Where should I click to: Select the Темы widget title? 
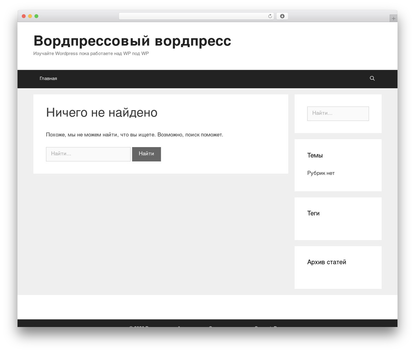pyautogui.click(x=315, y=155)
